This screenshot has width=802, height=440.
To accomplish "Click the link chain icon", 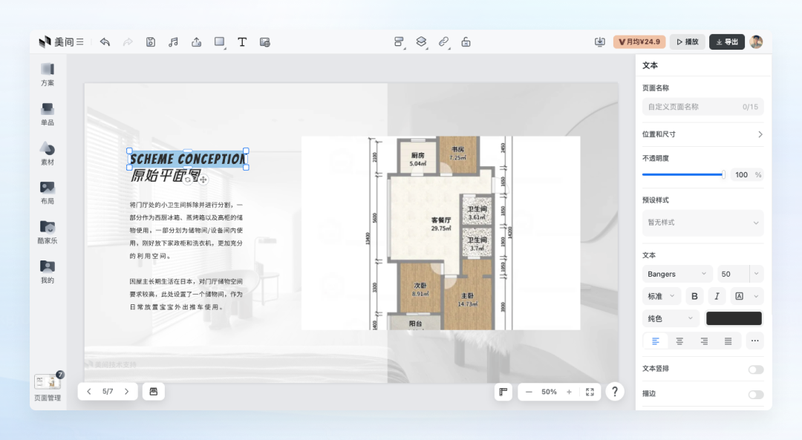I will coord(443,42).
